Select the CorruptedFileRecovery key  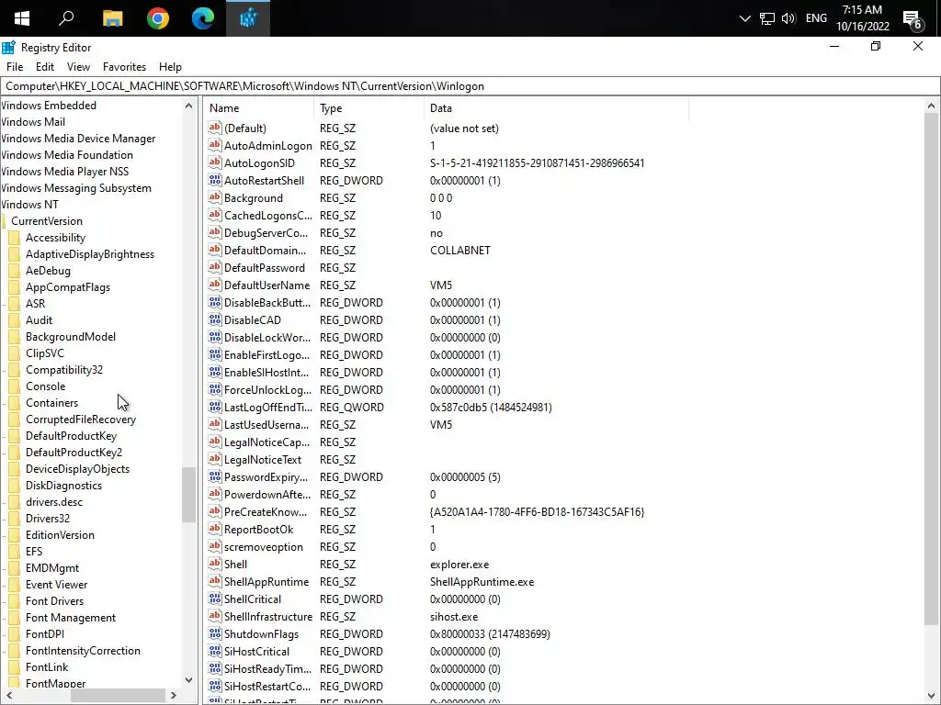pos(81,419)
